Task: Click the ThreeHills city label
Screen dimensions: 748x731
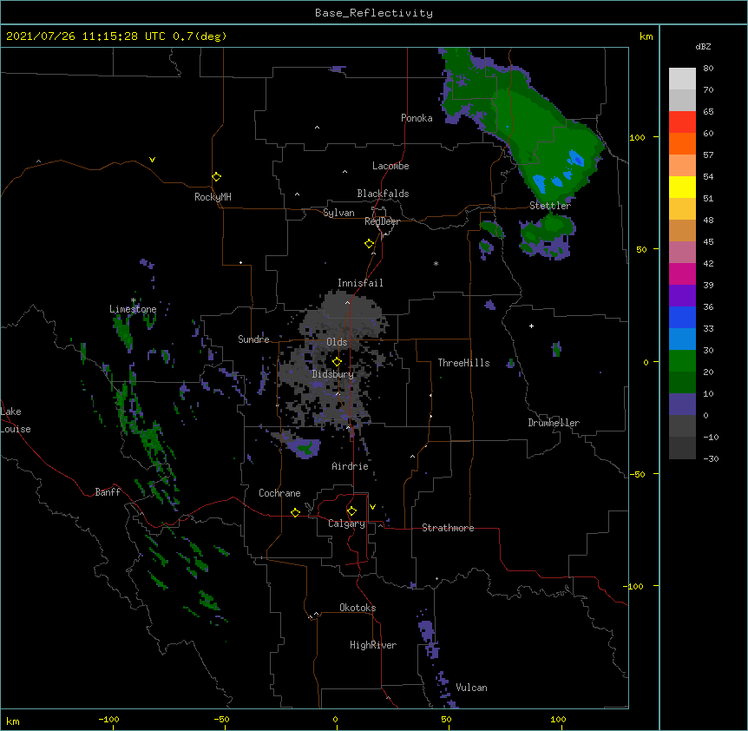Action: coord(463,363)
